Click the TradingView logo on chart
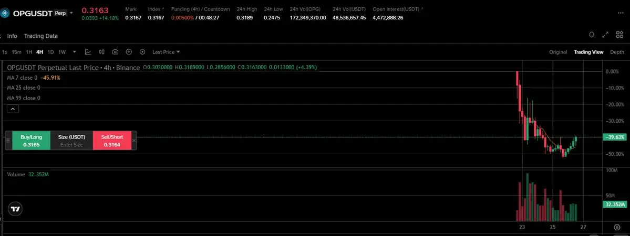This screenshot has height=236, width=630. [15, 209]
